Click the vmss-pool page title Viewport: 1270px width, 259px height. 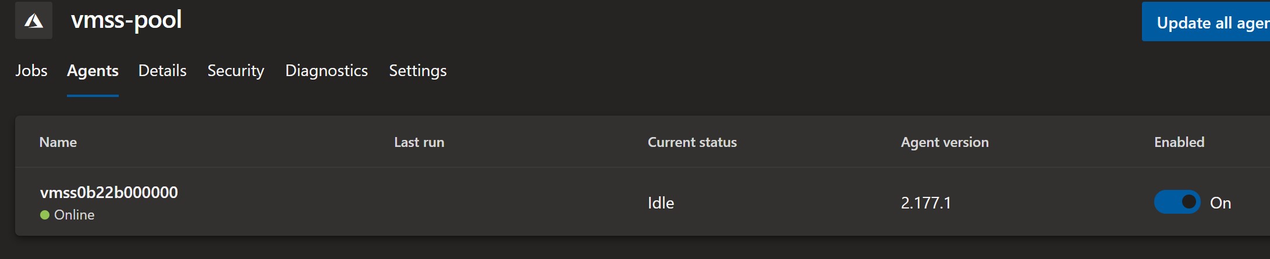pyautogui.click(x=126, y=20)
